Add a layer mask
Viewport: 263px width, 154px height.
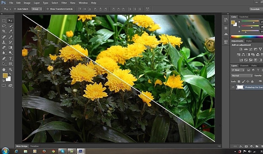[x=246, y=146]
